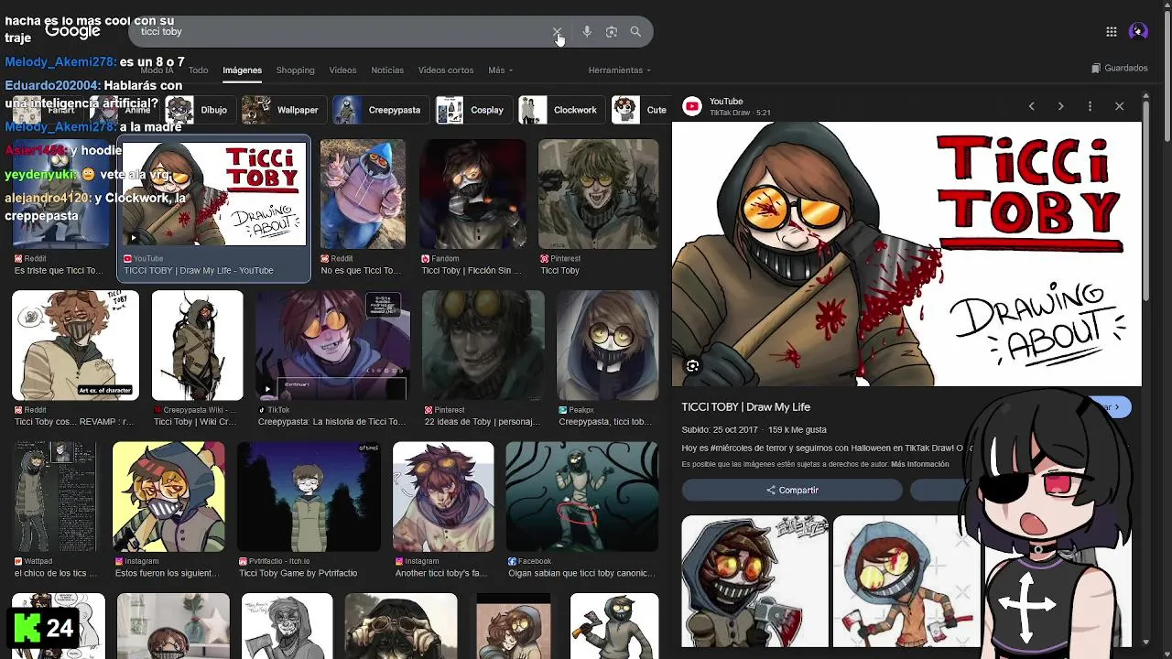
Task: Open the 'Another ticci toby's fa...' Instagram image
Action: pos(443,497)
